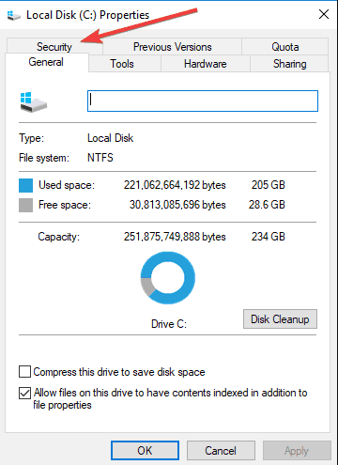Click the Windows drive icon beside the name field
338x465 pixels.
tap(34, 102)
